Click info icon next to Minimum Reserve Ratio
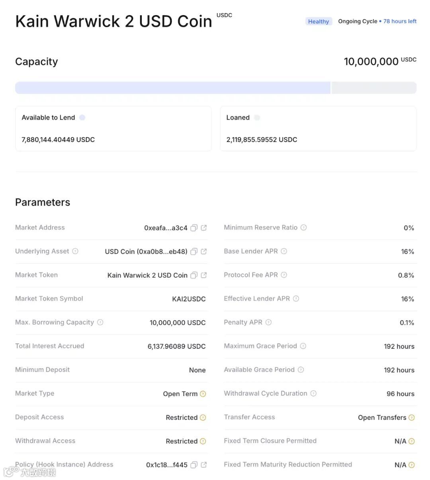The height and width of the screenshot is (480, 430). click(x=303, y=227)
